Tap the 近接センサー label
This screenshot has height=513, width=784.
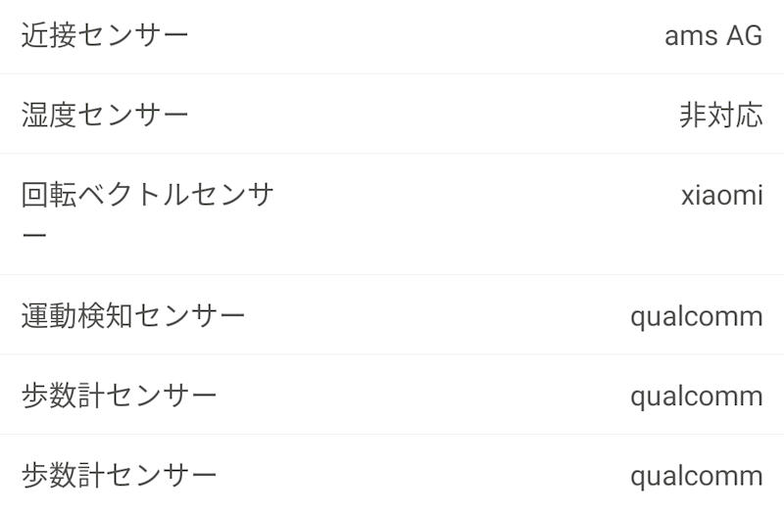[x=105, y=36]
